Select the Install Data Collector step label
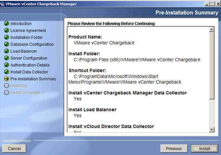 tap(29, 72)
